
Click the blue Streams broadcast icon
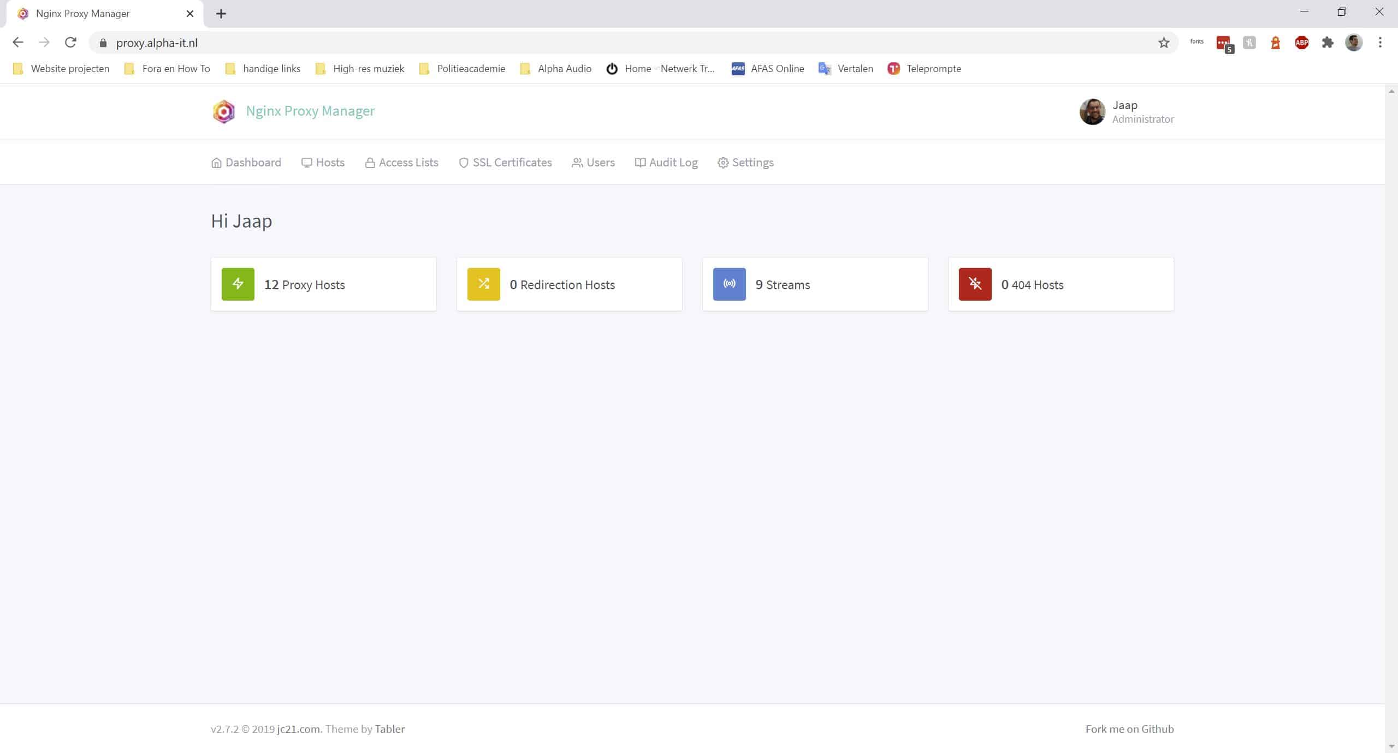pos(729,284)
